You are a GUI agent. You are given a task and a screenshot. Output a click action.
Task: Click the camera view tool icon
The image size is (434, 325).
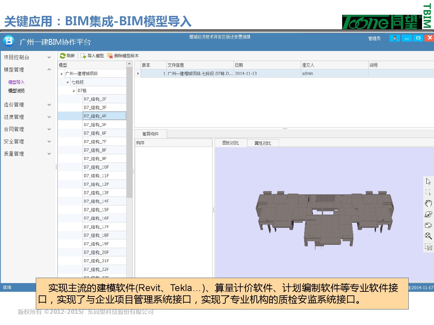pos(428,225)
